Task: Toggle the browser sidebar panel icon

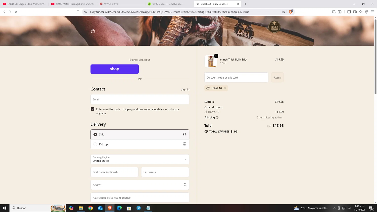Action: tap(349, 12)
